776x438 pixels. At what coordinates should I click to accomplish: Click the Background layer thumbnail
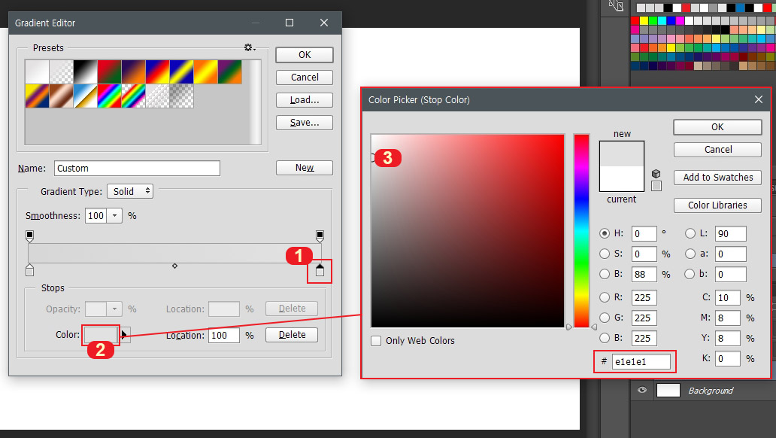point(668,390)
